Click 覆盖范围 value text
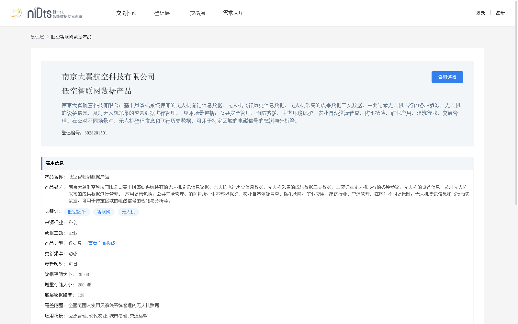Image resolution: width=518 pixels, height=324 pixels. [x=114, y=306]
